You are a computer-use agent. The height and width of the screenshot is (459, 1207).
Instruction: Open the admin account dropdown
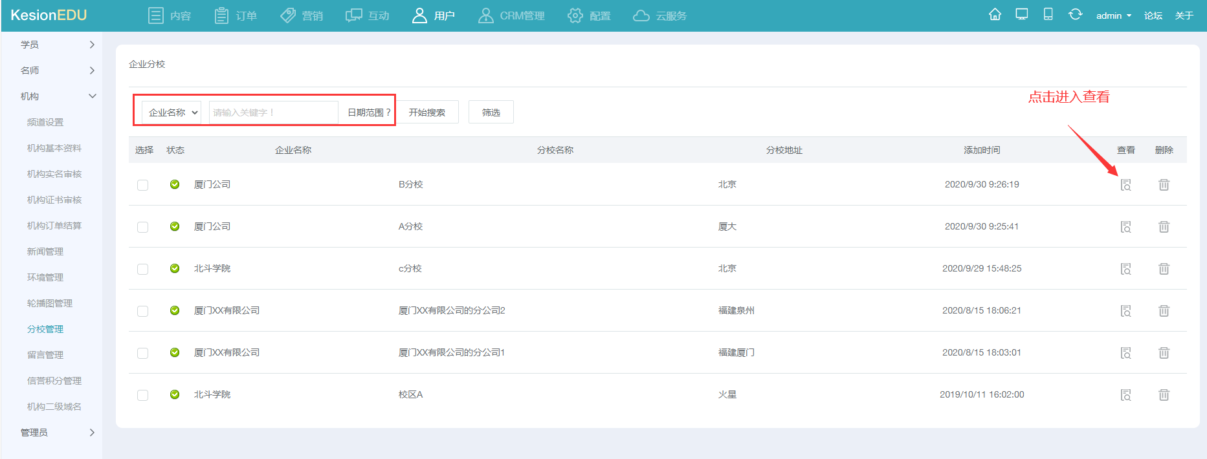pos(1113,16)
